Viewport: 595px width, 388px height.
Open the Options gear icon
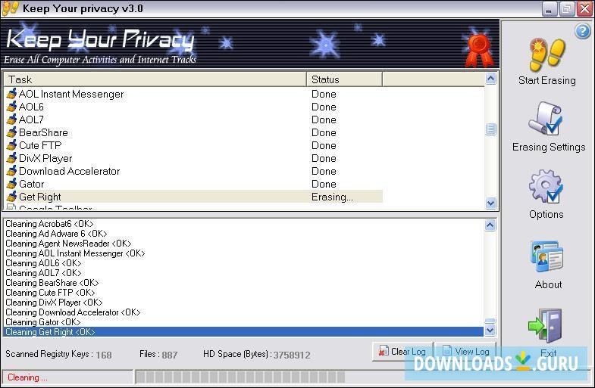coord(546,187)
